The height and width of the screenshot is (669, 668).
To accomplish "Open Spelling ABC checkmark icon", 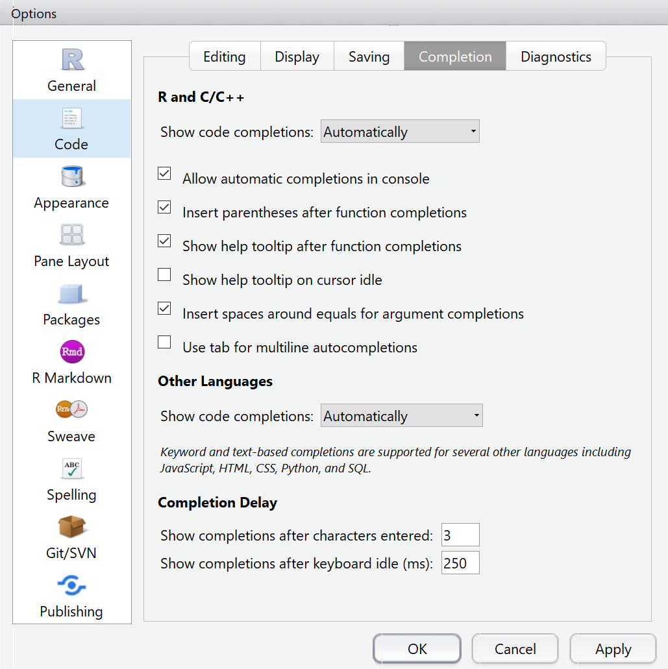I will (71, 468).
